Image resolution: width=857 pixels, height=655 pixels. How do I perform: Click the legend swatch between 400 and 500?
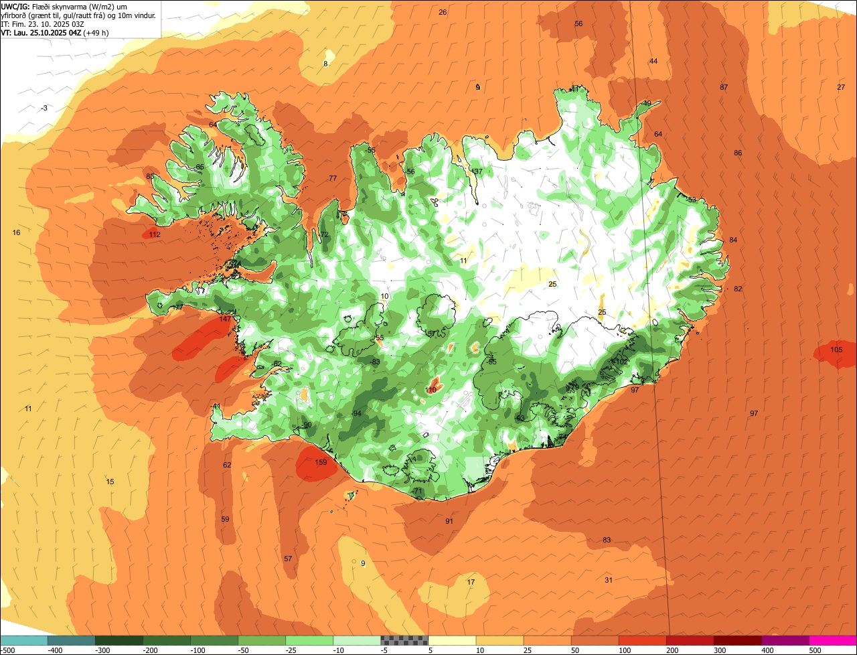tap(785, 640)
